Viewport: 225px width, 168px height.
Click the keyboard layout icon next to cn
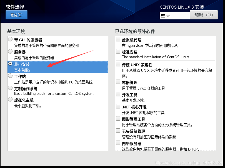163,16
